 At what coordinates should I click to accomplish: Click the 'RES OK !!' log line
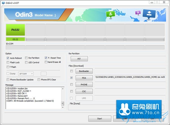[16, 93]
